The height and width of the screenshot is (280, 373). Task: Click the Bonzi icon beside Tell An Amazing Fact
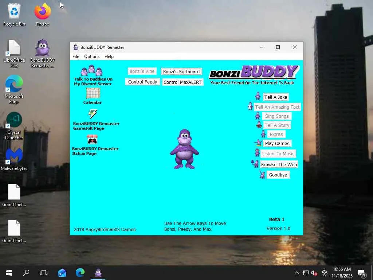(x=250, y=106)
